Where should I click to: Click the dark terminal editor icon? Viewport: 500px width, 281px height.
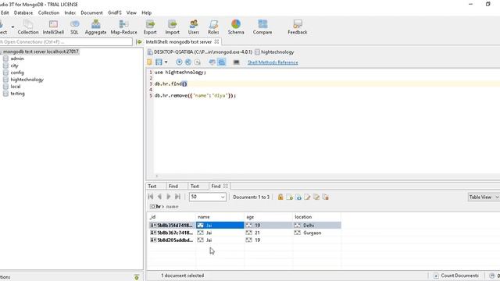click(x=236, y=62)
